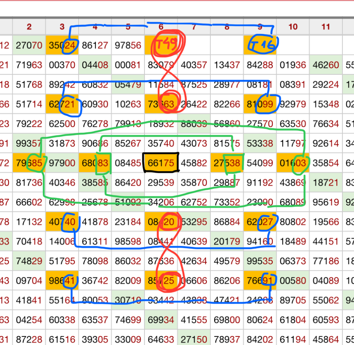
Task: Click orange cell 81099
Action: pos(260,104)
